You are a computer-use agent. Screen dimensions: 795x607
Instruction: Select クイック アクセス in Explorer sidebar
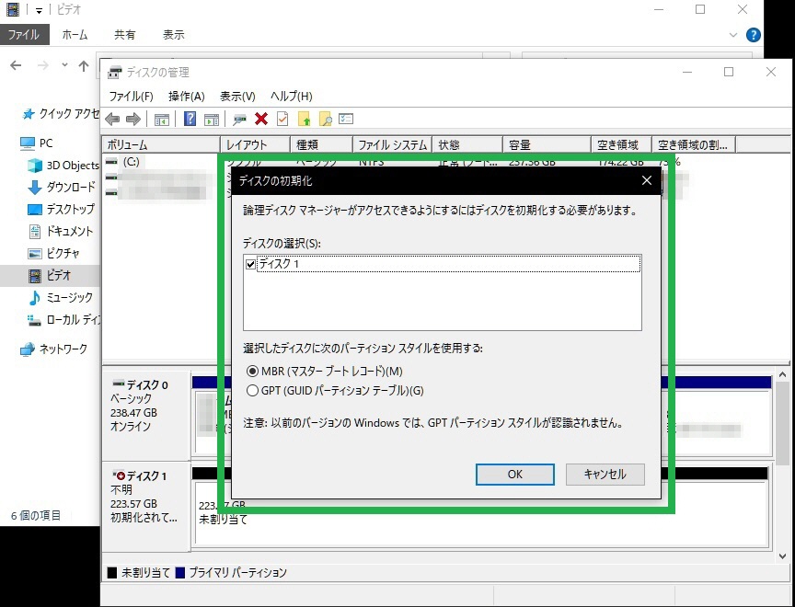click(x=62, y=114)
